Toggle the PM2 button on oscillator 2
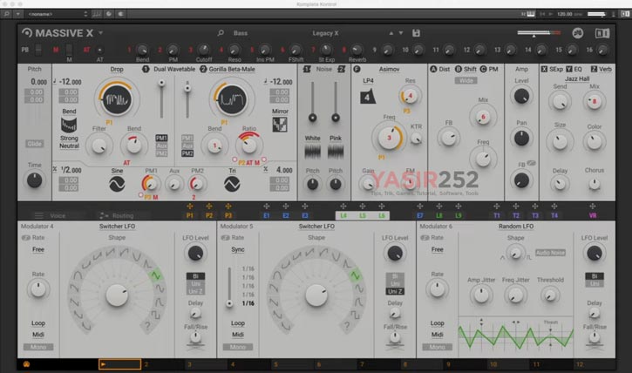 click(x=187, y=153)
